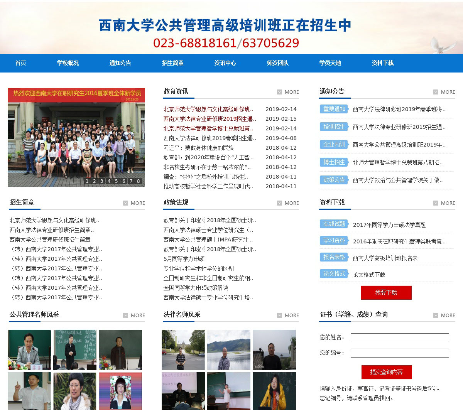Screen dimensions: 463x410
Task: Click the 在线试题 tag
Action: 334,224
